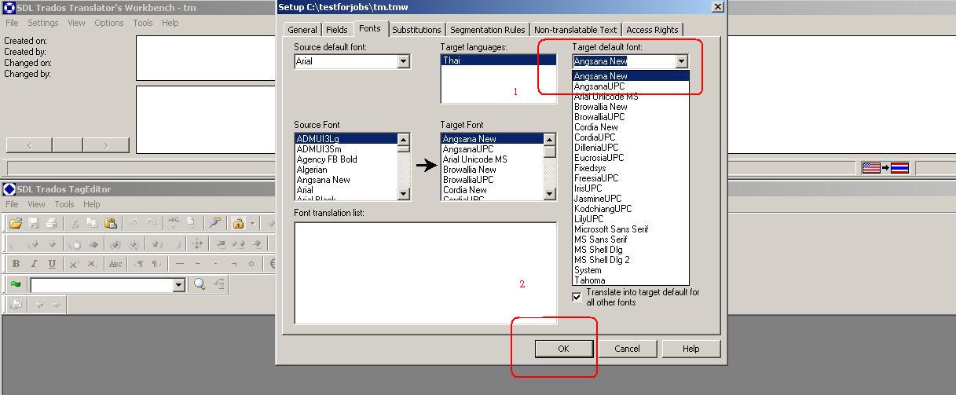Click the tree view icon beside the search icon
Screen dimensions: 956x395
(x=218, y=284)
